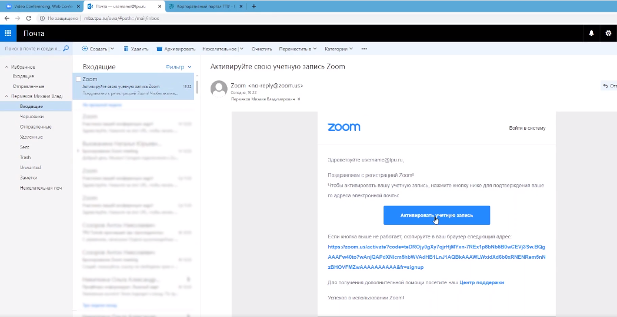This screenshot has height=317, width=617.
Task: Open the app launcher grid icon
Action: pos(8,33)
